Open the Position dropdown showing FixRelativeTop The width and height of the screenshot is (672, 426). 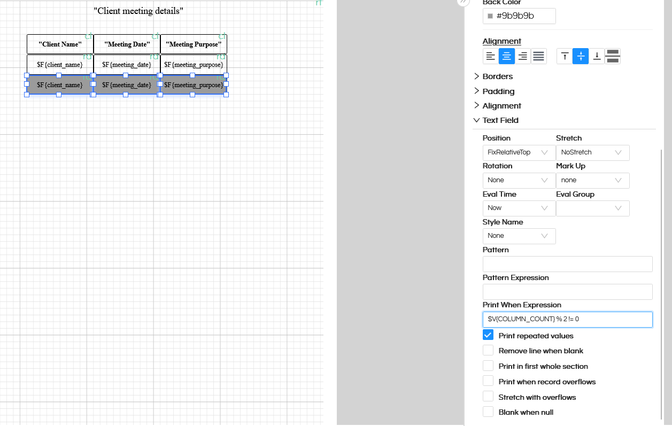pyautogui.click(x=517, y=152)
